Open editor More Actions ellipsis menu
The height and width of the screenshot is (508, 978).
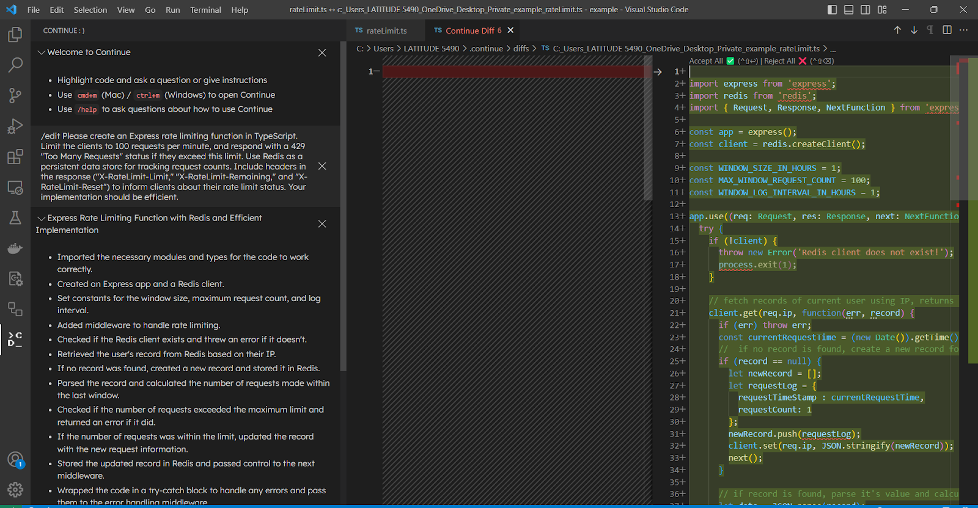(x=963, y=30)
